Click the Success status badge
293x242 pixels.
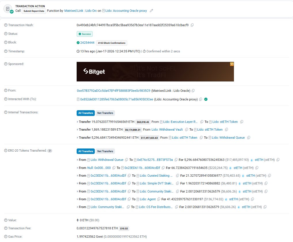[85, 34]
